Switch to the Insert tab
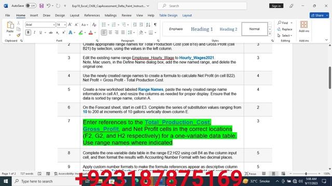The width and height of the screenshot is (332, 186). [34, 15]
